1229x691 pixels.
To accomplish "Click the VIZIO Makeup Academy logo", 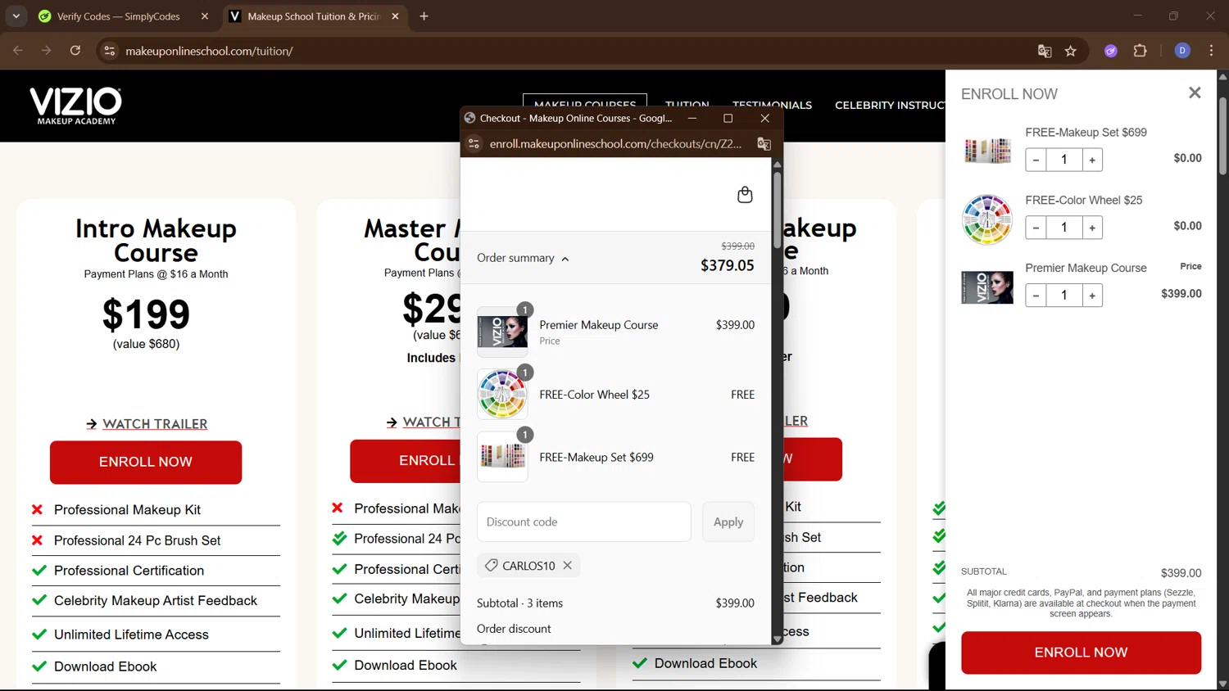I will [x=75, y=106].
